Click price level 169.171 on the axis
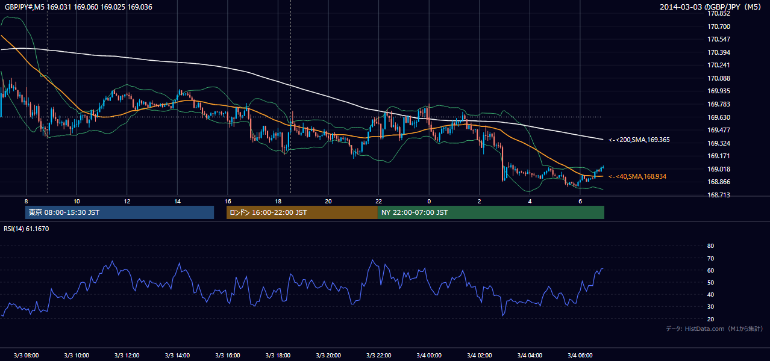Image resolution: width=770 pixels, height=361 pixels. tap(719, 156)
